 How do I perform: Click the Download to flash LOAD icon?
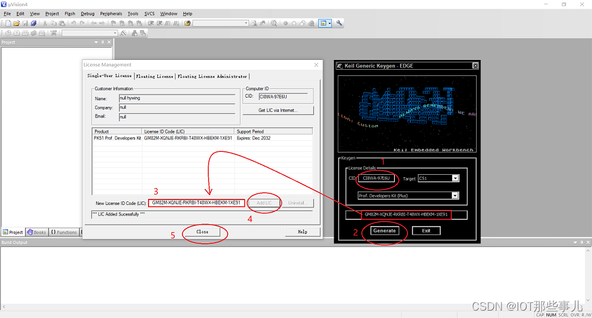54,33
